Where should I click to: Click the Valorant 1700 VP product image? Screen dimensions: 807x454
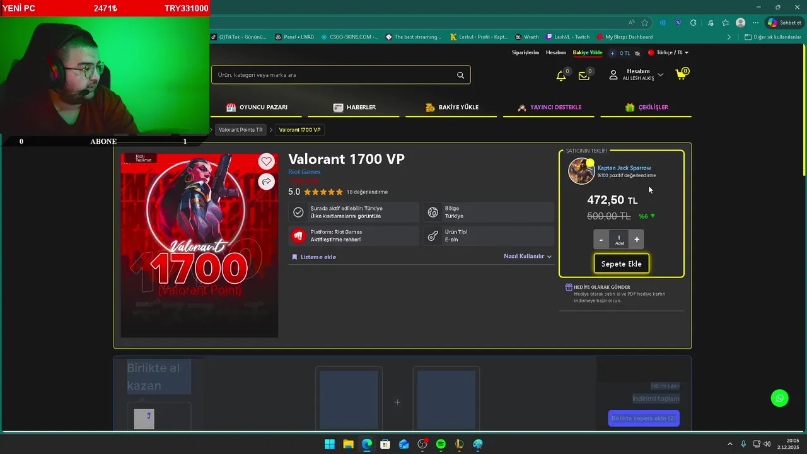click(199, 245)
